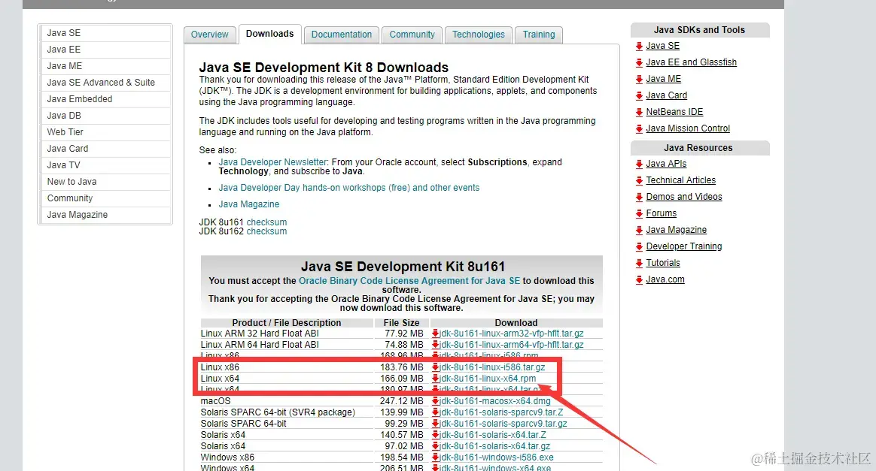Select Web Tier in the sidebar
The width and height of the screenshot is (876, 471).
click(105, 132)
